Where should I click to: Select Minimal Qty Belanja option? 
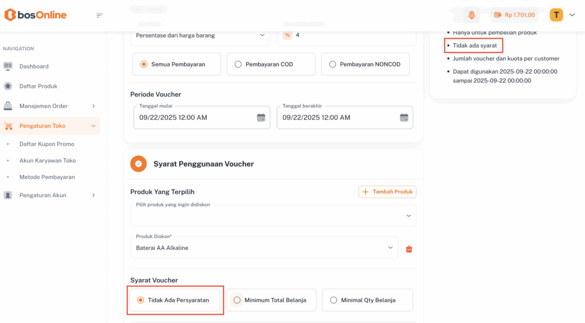[x=334, y=300]
